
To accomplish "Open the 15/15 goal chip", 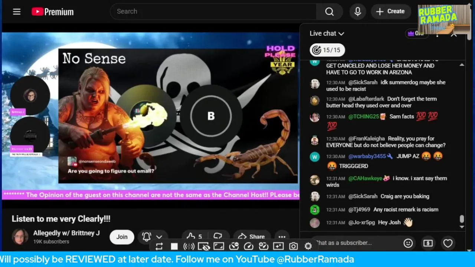I will [327, 50].
